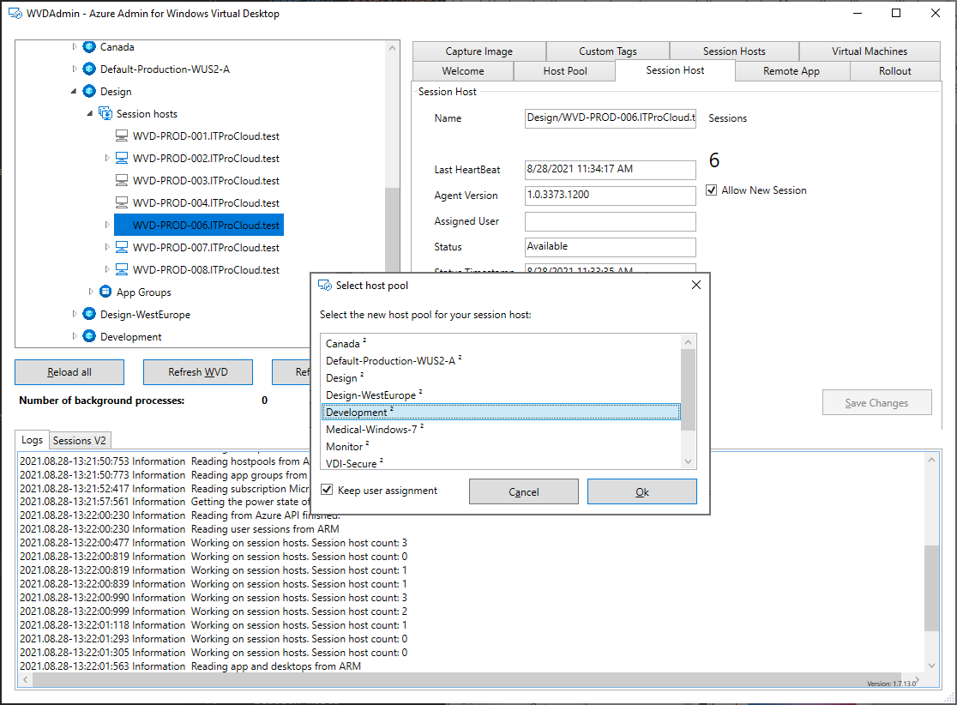Viewport: 957px width, 705px height.
Task: Select WVD-PROD-004.ITProCloud.test tree item
Action: tap(206, 202)
